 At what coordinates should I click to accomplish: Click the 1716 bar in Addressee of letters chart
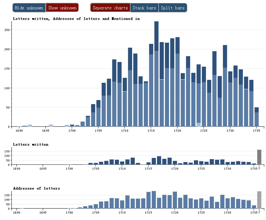(x=154, y=200)
